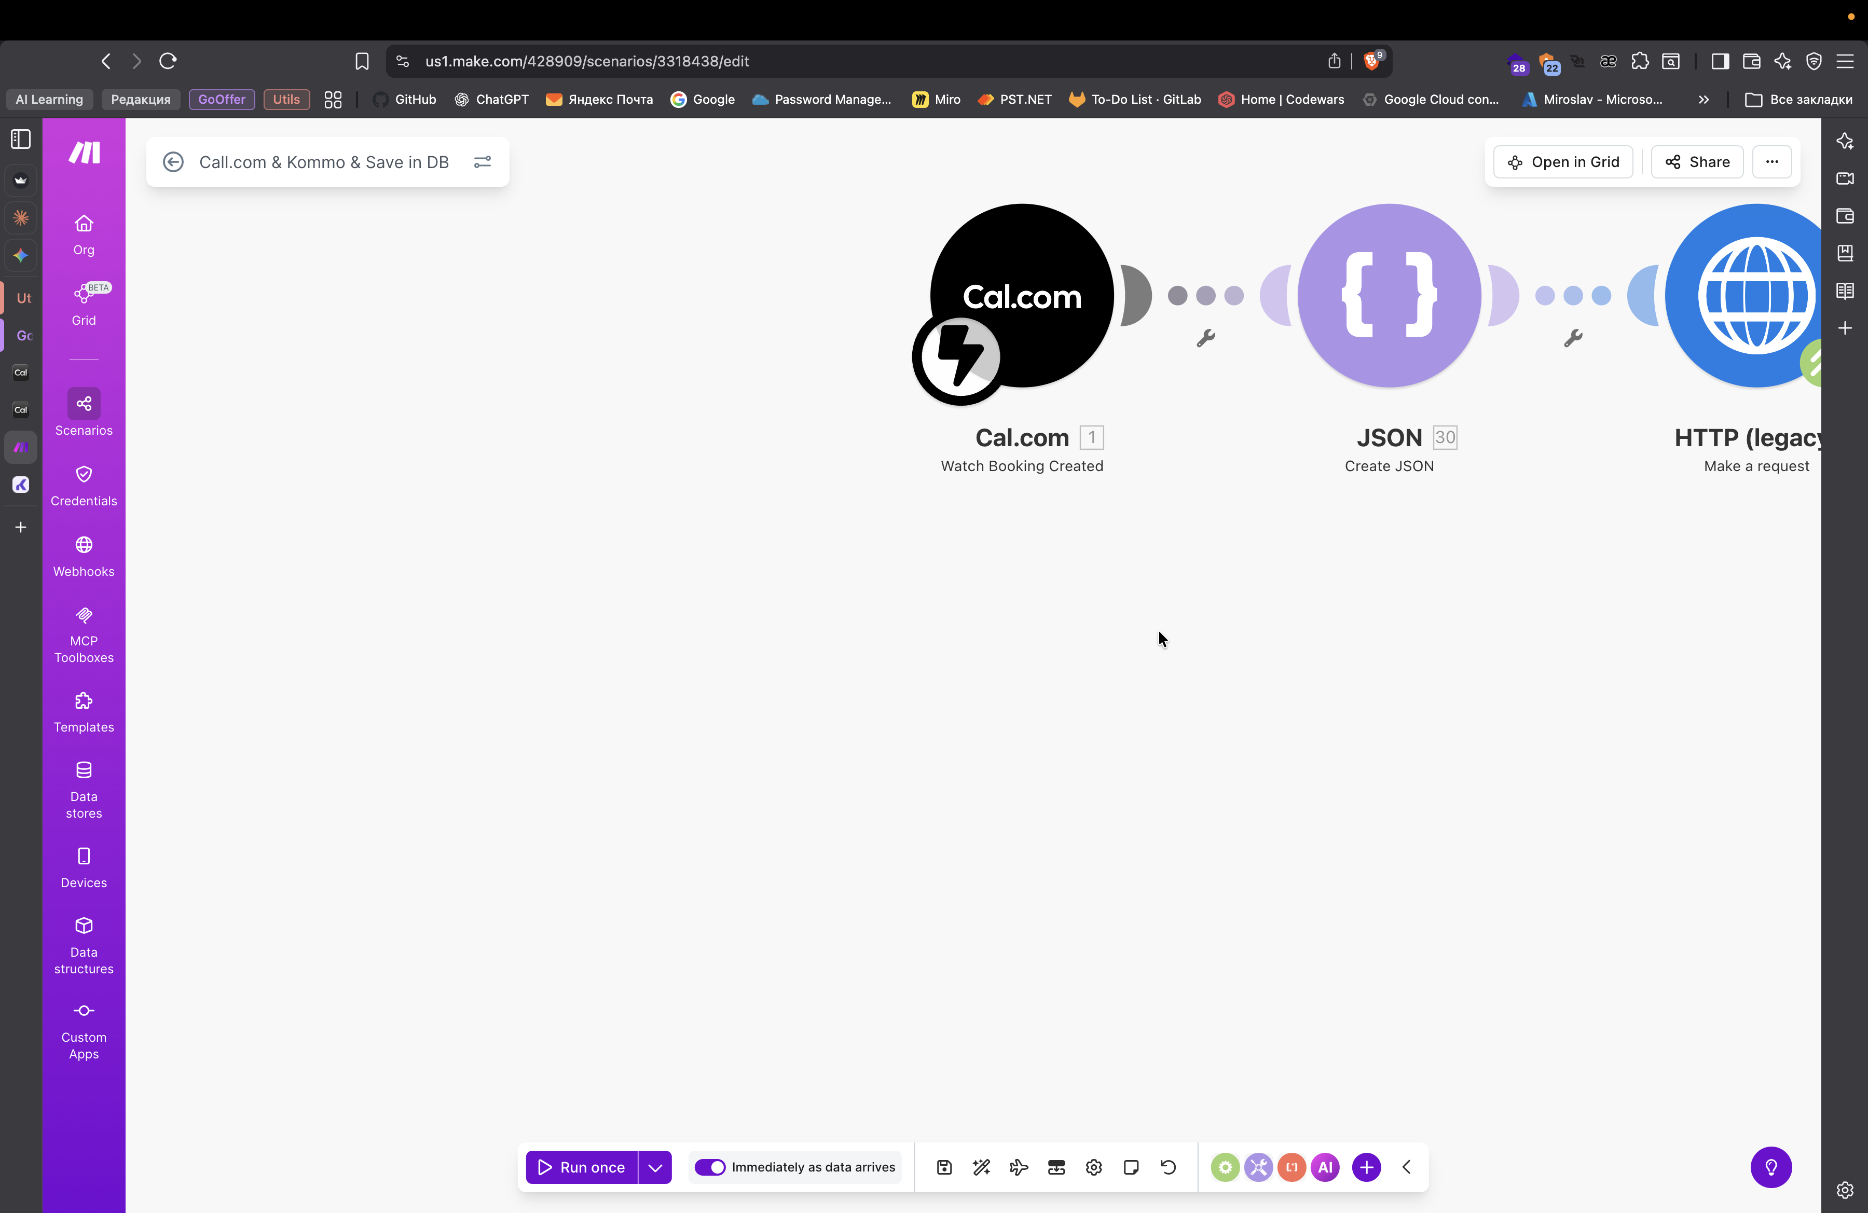Save the scenario using the diskette icon
Image resolution: width=1868 pixels, height=1213 pixels.
click(x=943, y=1167)
